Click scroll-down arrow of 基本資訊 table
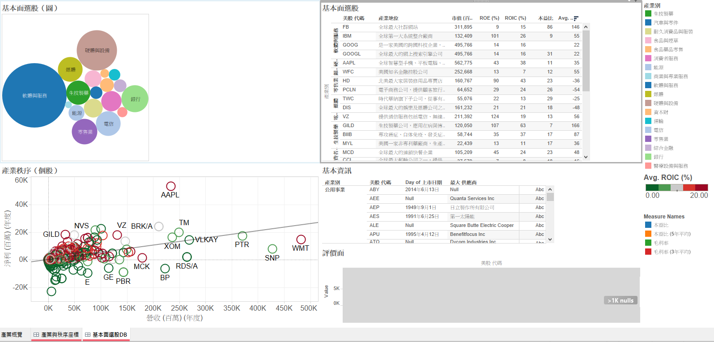The height and width of the screenshot is (342, 714). pos(550,239)
